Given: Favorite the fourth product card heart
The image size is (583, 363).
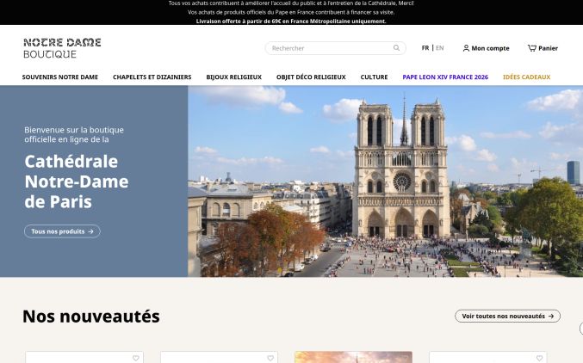Looking at the screenshot, I should tap(539, 358).
